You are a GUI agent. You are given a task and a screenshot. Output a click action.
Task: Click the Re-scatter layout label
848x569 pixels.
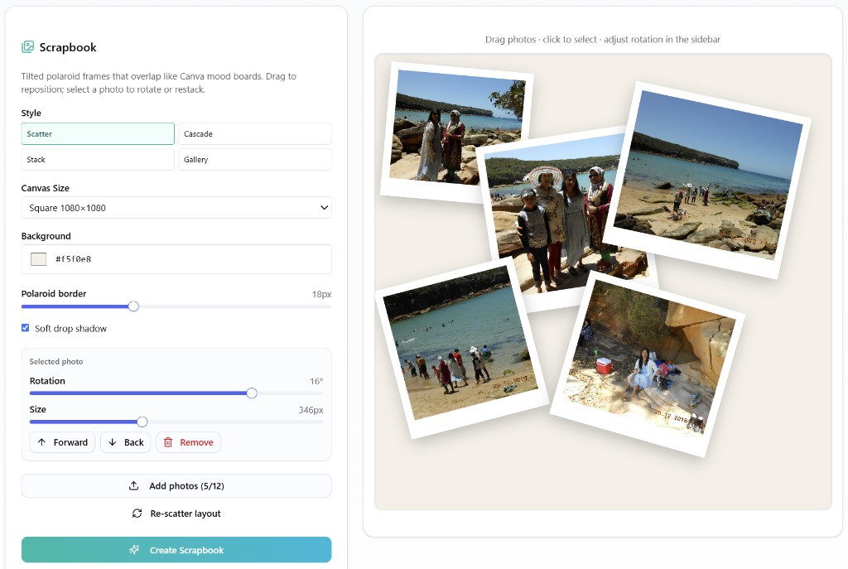tap(185, 514)
